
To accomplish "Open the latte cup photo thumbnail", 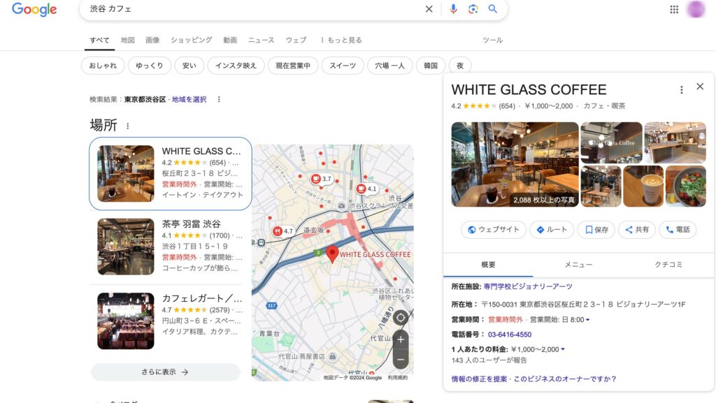I will pos(643,186).
